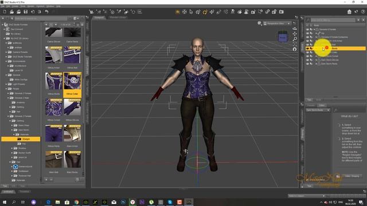Viewport: 367px width, 206px height.
Task: Open Skype from the taskbar
Action: click(x=170, y=202)
